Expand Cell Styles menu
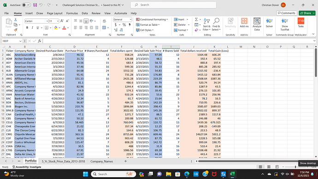Screen dimensions: 318x179 pyautogui.click(x=145, y=30)
